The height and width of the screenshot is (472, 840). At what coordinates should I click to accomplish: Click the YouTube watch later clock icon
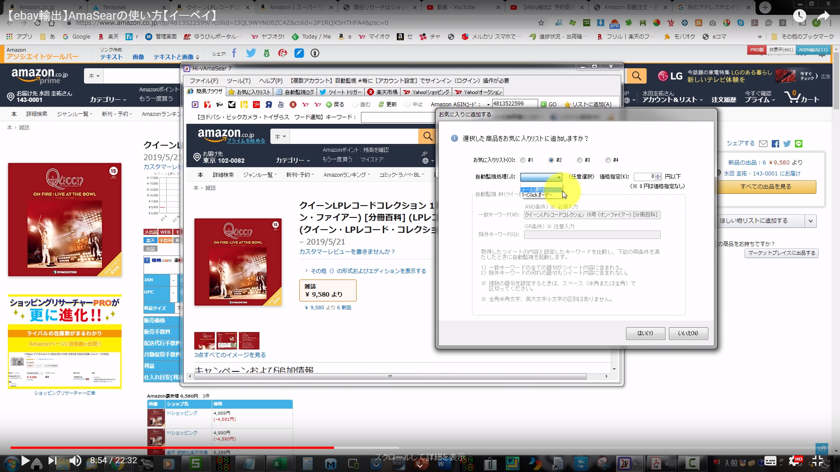(x=799, y=16)
